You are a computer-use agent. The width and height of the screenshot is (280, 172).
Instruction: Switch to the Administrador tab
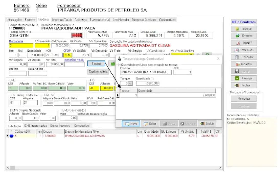[121, 20]
